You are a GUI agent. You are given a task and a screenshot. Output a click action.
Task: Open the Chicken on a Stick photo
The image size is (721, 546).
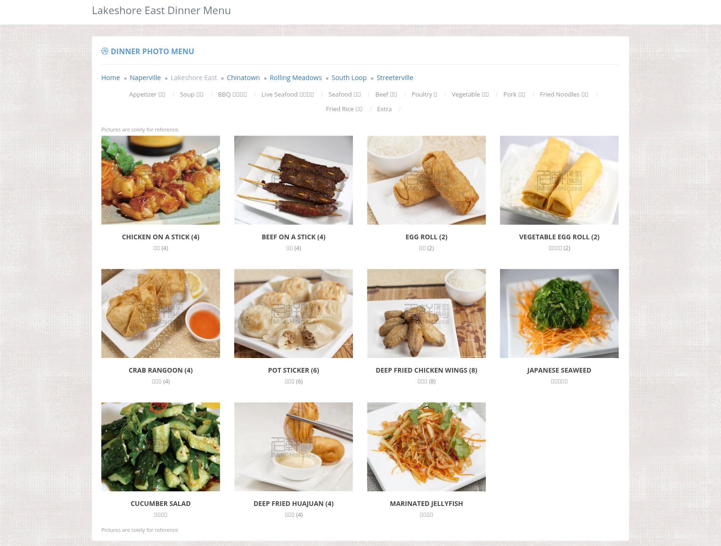click(161, 180)
